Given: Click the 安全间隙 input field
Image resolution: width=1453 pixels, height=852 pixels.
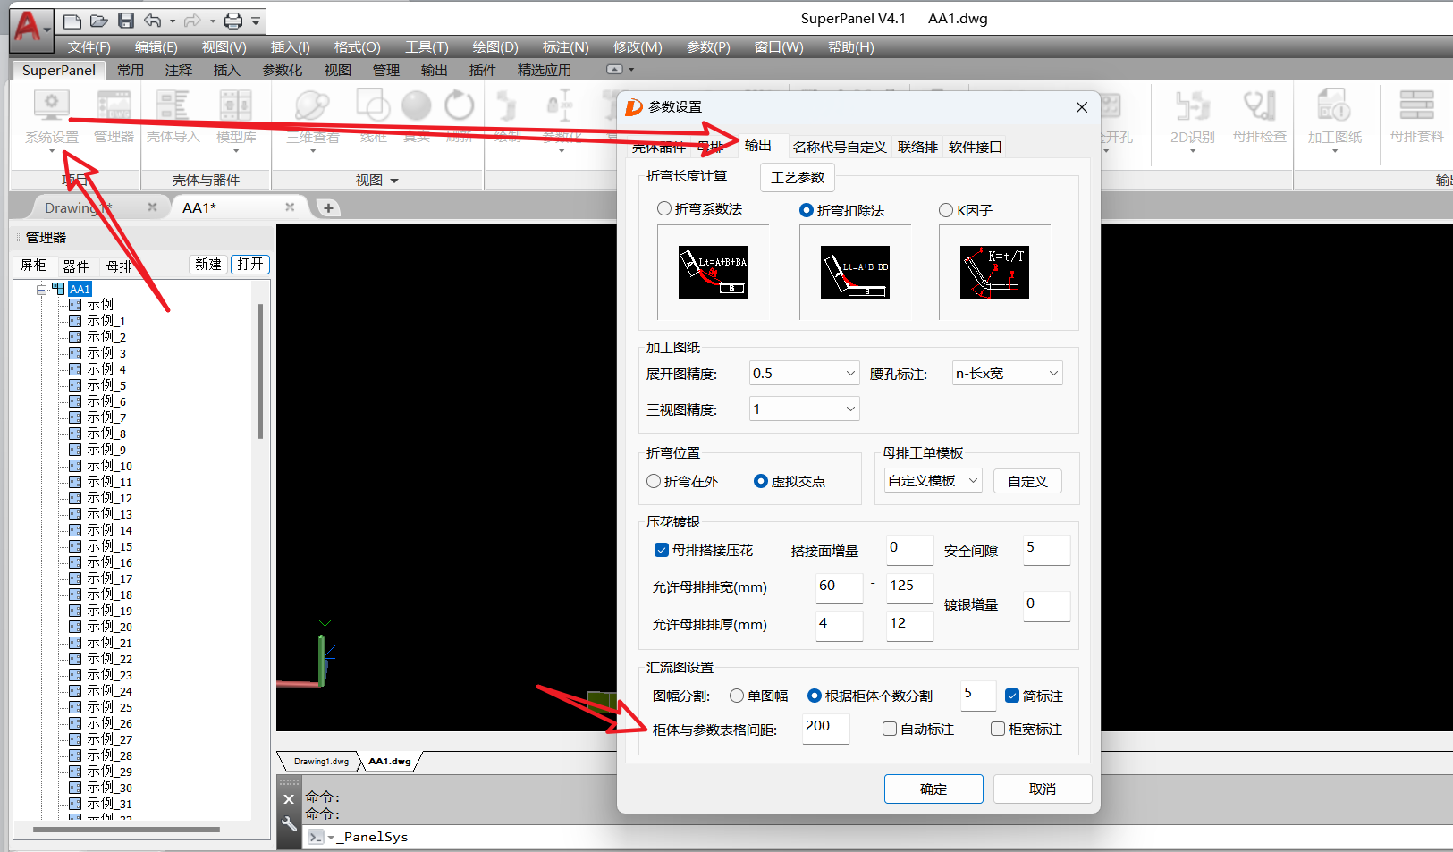Looking at the screenshot, I should [1046, 549].
